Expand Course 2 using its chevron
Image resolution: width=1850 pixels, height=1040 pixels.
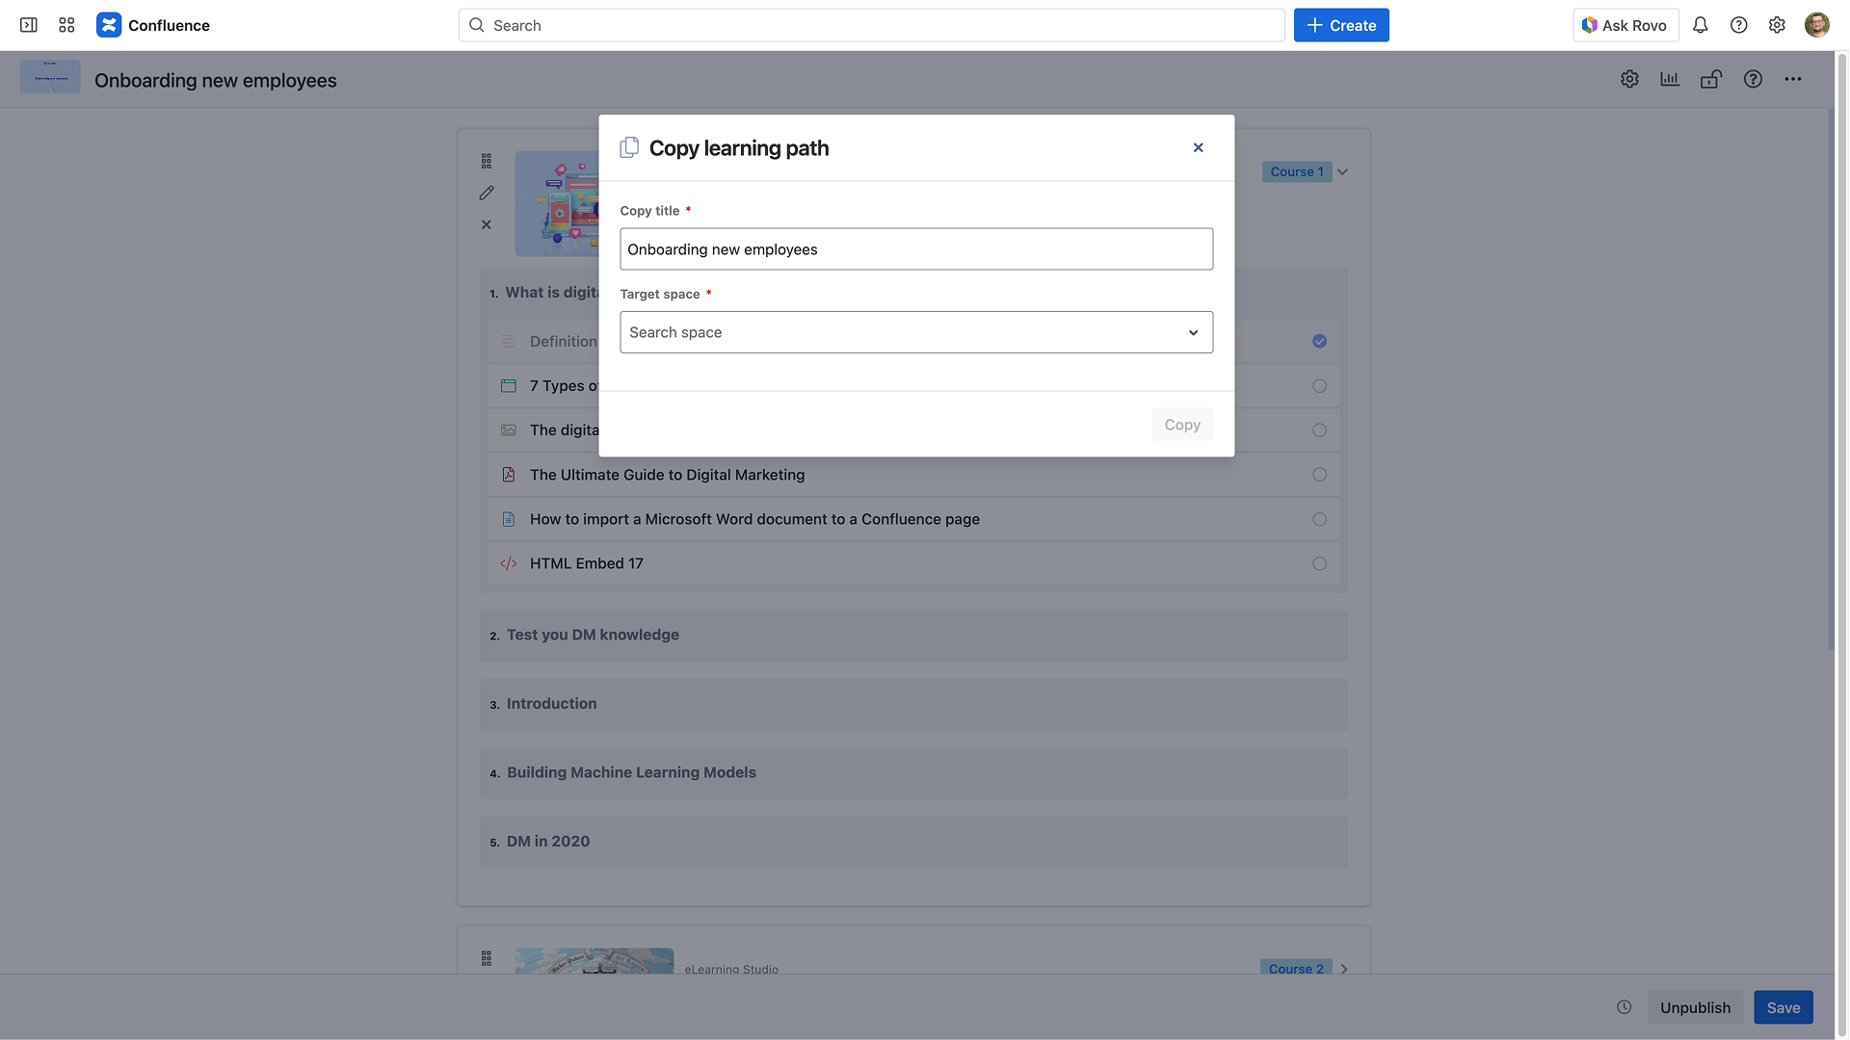click(x=1344, y=969)
